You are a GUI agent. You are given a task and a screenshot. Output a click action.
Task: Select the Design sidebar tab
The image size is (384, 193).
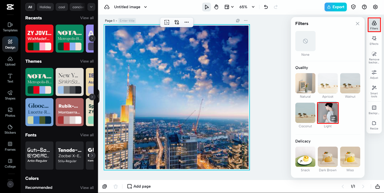coord(10,44)
